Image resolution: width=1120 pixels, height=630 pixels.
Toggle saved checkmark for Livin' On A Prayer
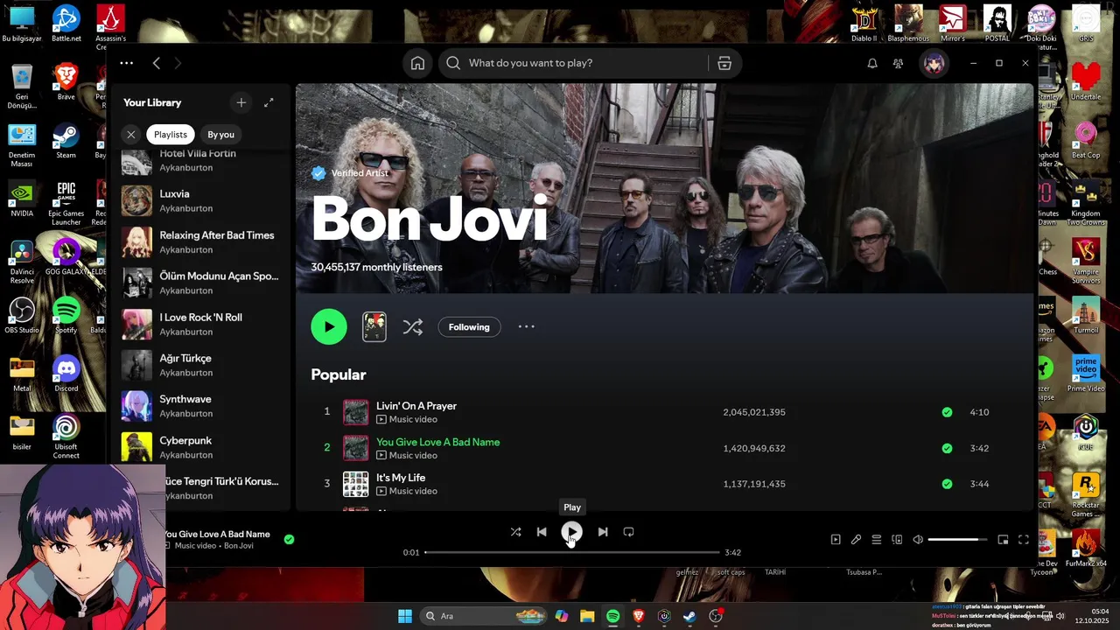pyautogui.click(x=947, y=412)
